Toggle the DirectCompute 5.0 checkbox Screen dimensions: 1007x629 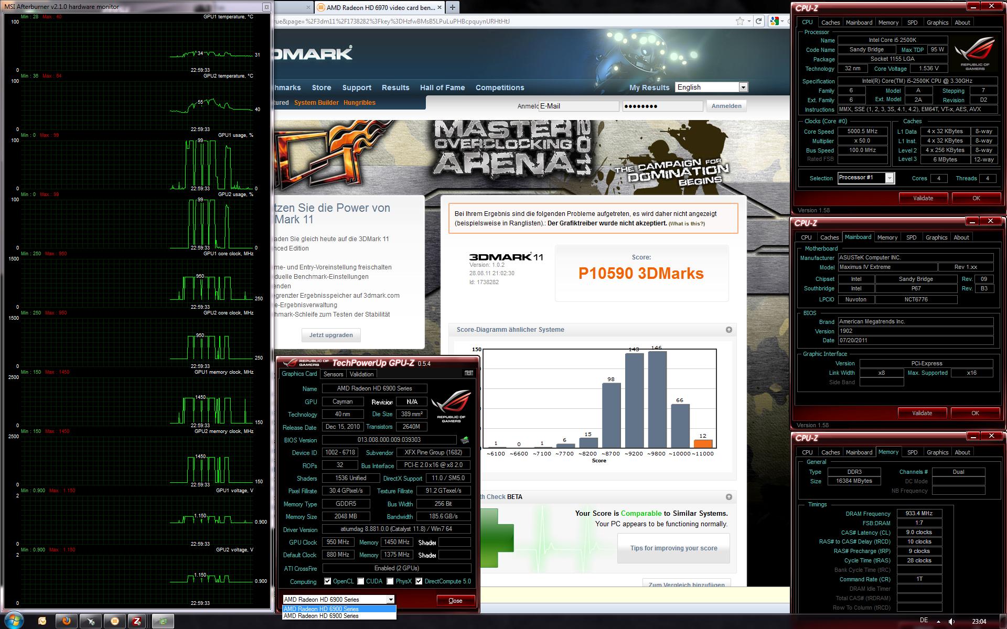coord(419,581)
